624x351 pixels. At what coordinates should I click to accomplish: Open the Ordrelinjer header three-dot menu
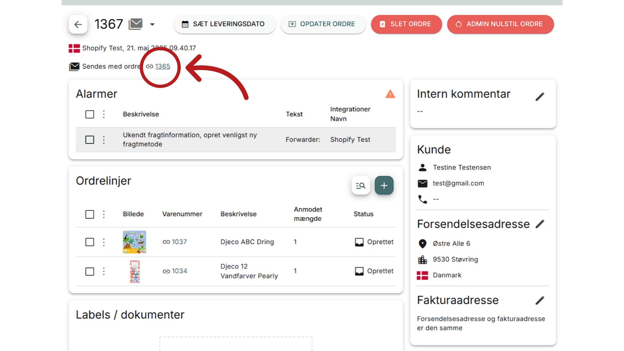104,214
